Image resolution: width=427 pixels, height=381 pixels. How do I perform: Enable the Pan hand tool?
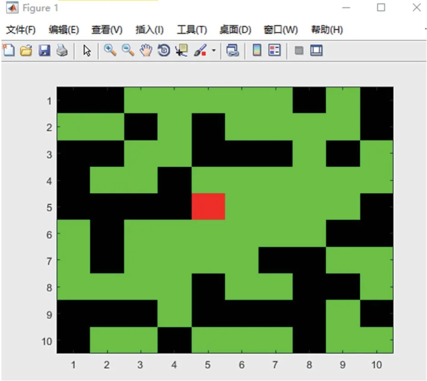[x=146, y=51]
